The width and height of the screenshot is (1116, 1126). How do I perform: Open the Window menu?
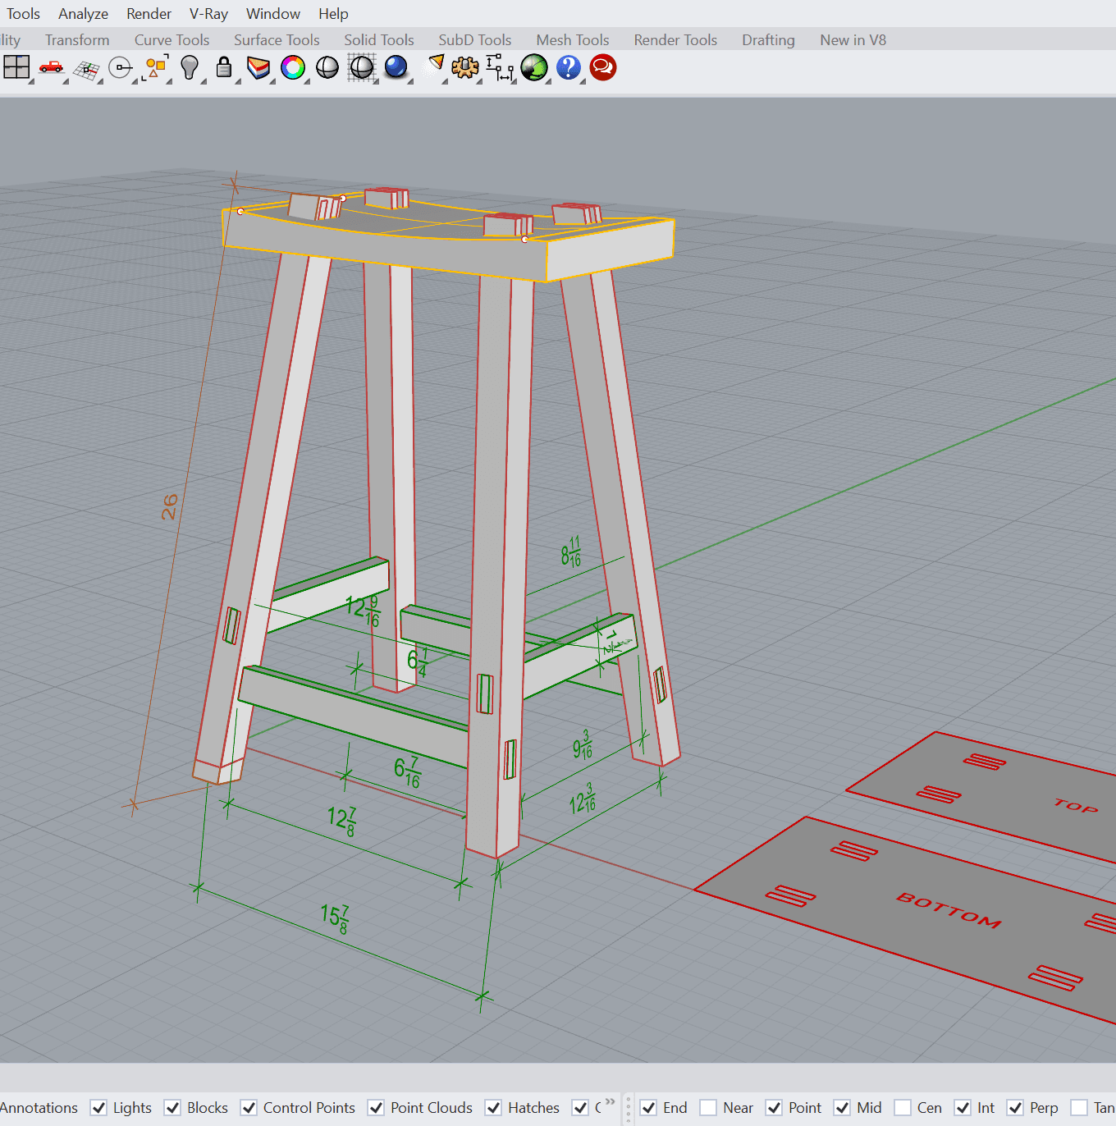tap(273, 14)
